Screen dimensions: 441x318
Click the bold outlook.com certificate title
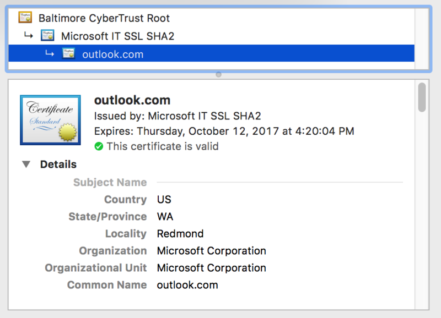[x=132, y=100]
